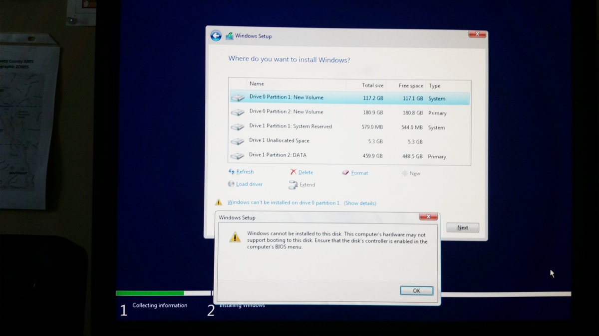Click the New starburst icon
This screenshot has height=336, width=599.
404,173
